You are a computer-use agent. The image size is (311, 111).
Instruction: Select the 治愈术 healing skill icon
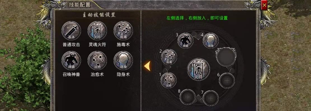point(97,60)
